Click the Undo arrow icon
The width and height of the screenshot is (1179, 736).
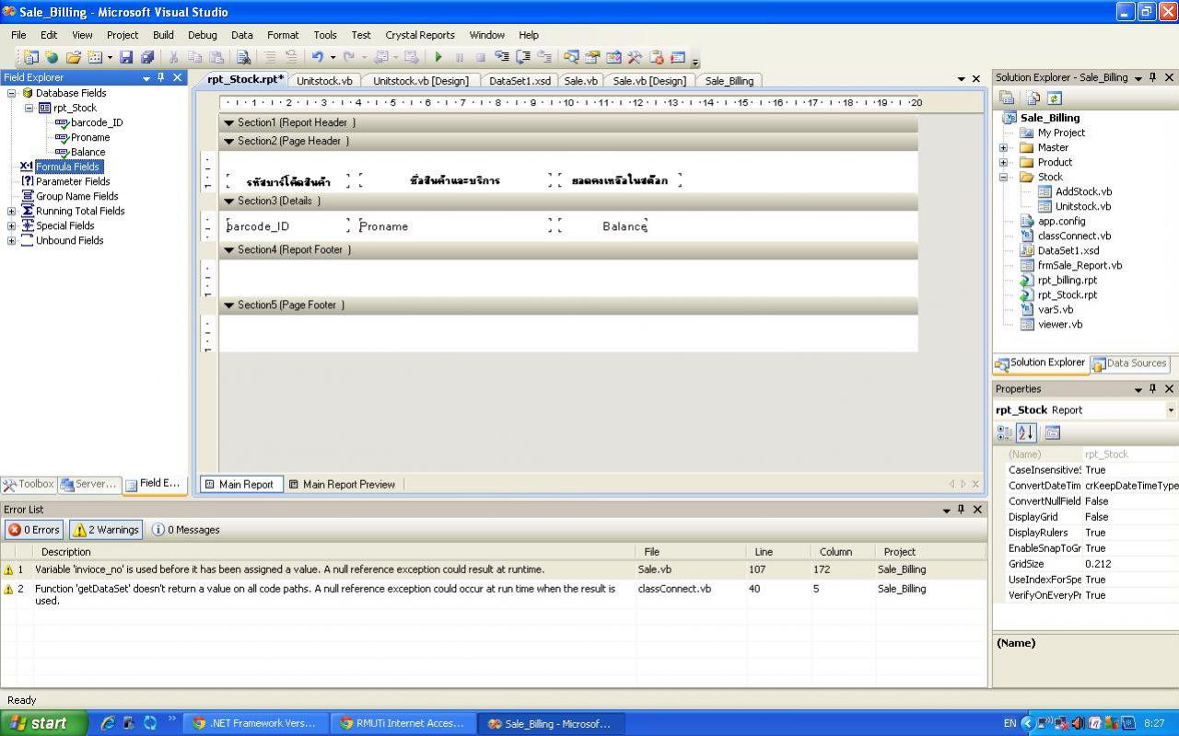coord(317,57)
